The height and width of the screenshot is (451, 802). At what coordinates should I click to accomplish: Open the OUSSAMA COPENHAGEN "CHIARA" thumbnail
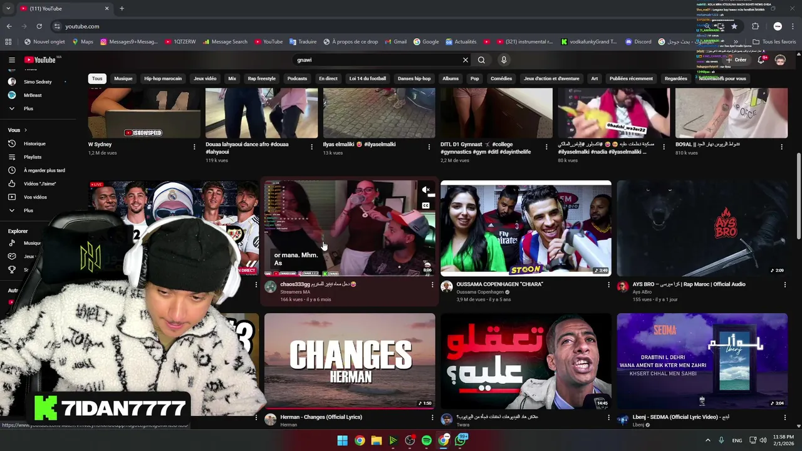[526, 228]
